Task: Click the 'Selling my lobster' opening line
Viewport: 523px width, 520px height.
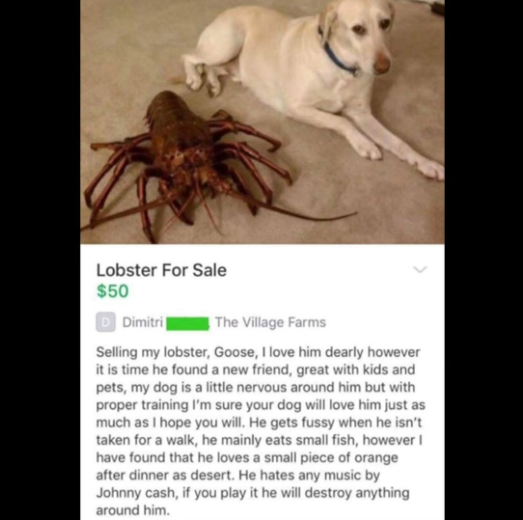Action: [153, 352]
